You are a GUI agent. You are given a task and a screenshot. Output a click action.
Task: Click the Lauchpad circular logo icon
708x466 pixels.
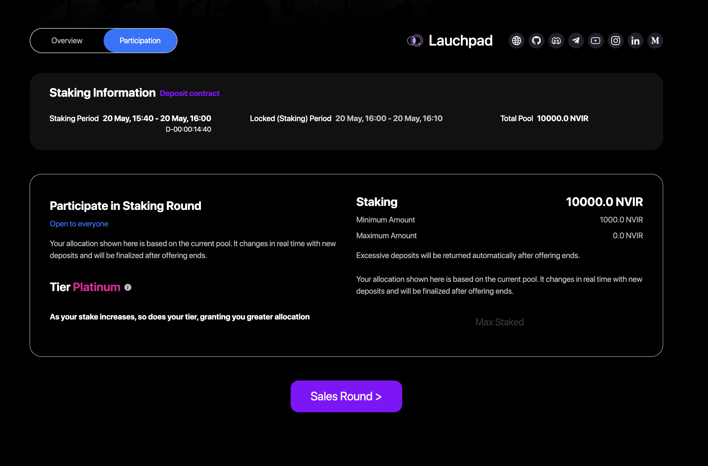[x=415, y=41]
